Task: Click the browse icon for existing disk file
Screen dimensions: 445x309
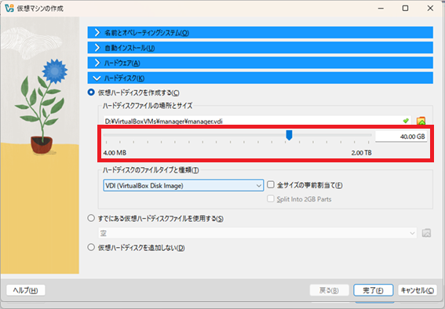Action: pos(426,233)
